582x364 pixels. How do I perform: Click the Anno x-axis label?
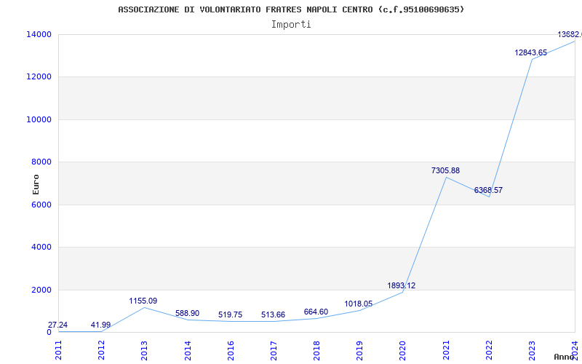click(x=565, y=357)
